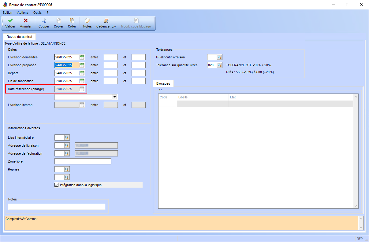
Task: Open calendar for Livraison demandée date
Action: (82, 57)
